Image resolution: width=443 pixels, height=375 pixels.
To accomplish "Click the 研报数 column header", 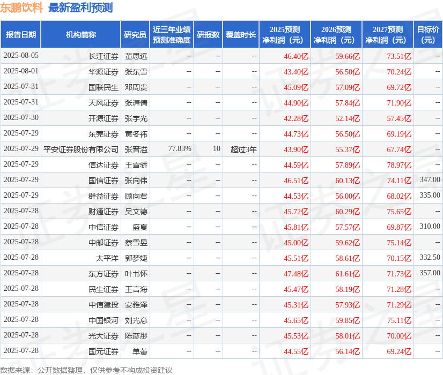I will tap(208, 34).
